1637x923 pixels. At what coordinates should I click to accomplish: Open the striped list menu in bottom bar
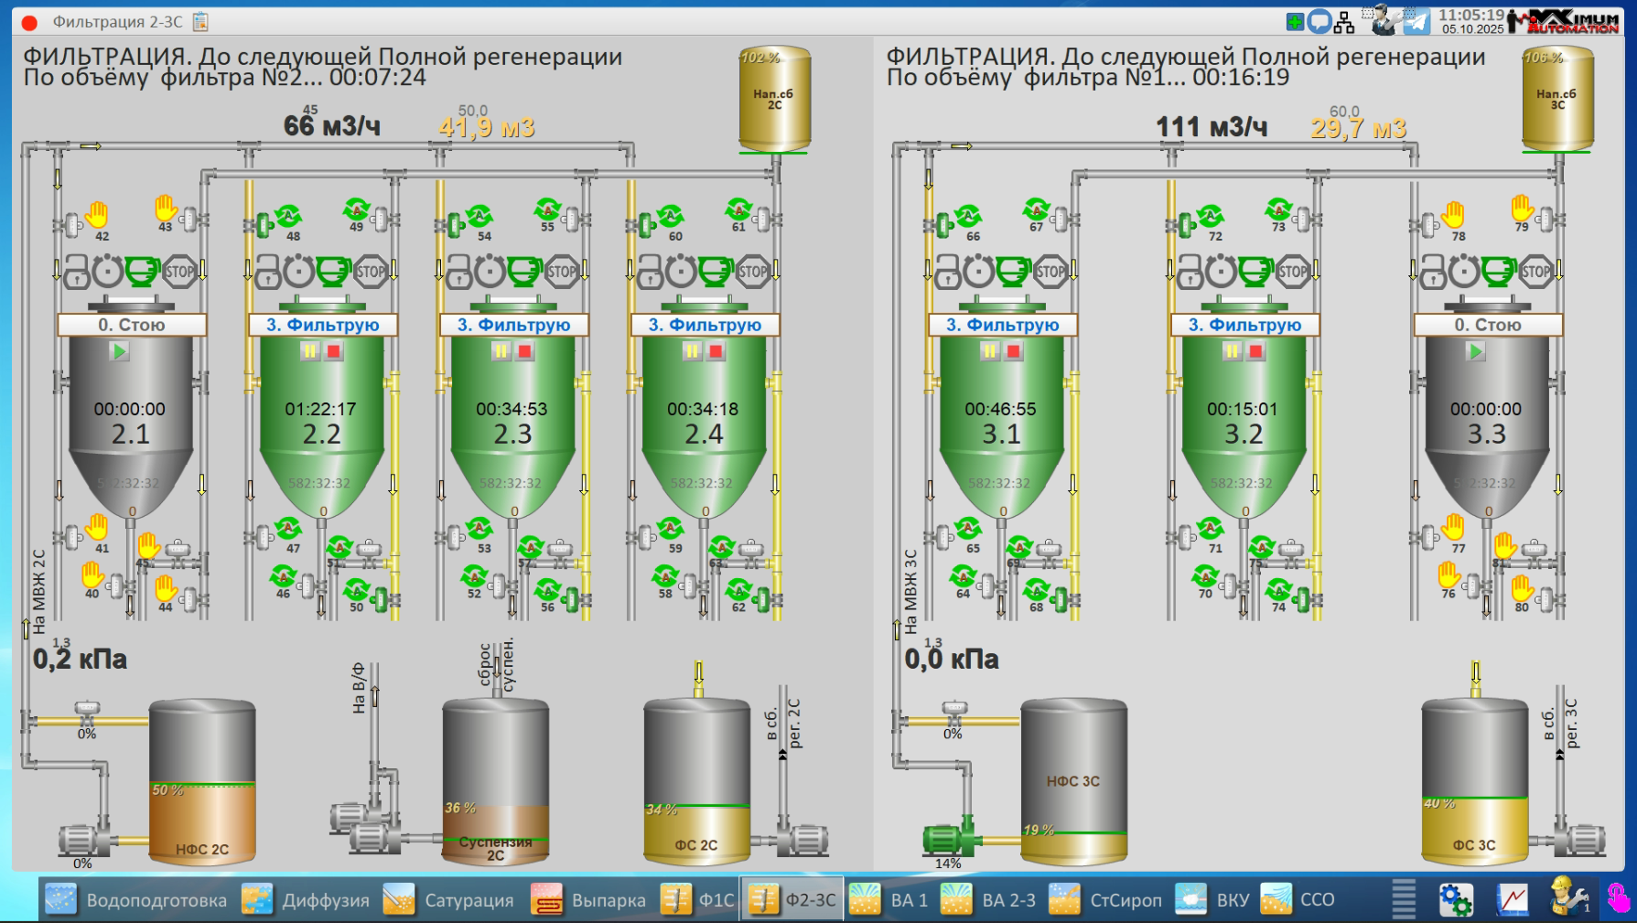coord(1403,899)
